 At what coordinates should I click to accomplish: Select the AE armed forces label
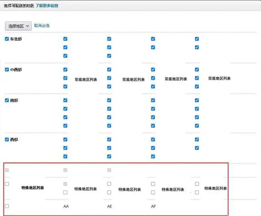pos(110,206)
